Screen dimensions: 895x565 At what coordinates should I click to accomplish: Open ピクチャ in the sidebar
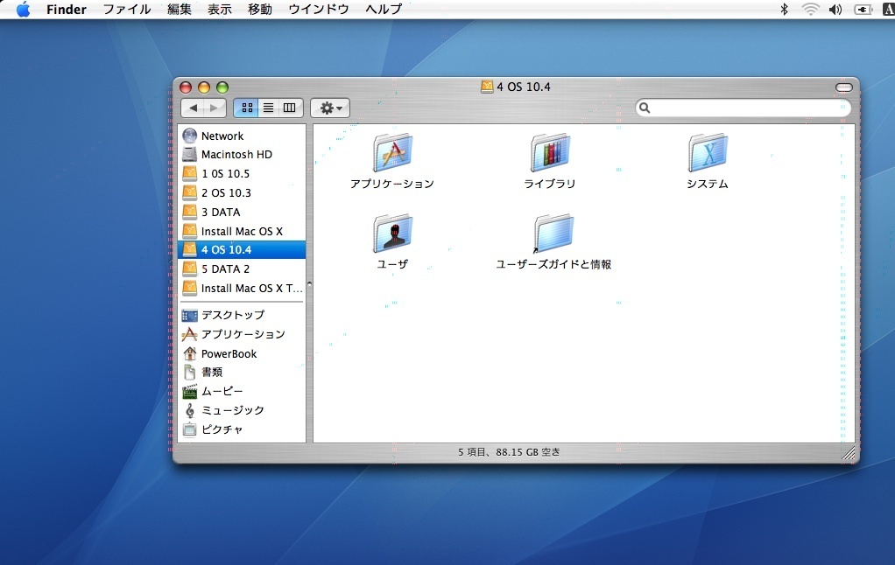tap(242, 429)
